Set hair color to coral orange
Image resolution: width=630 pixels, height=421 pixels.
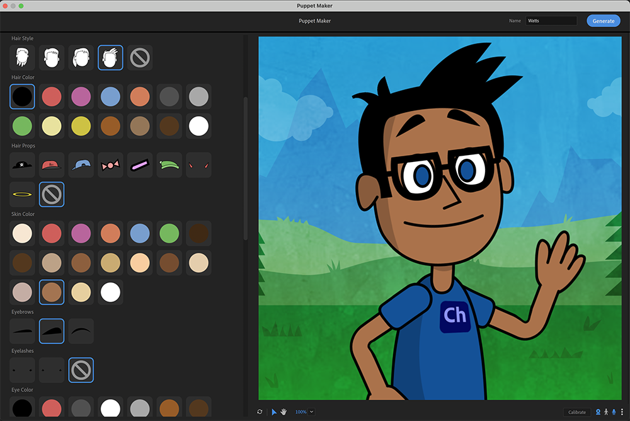coord(140,96)
